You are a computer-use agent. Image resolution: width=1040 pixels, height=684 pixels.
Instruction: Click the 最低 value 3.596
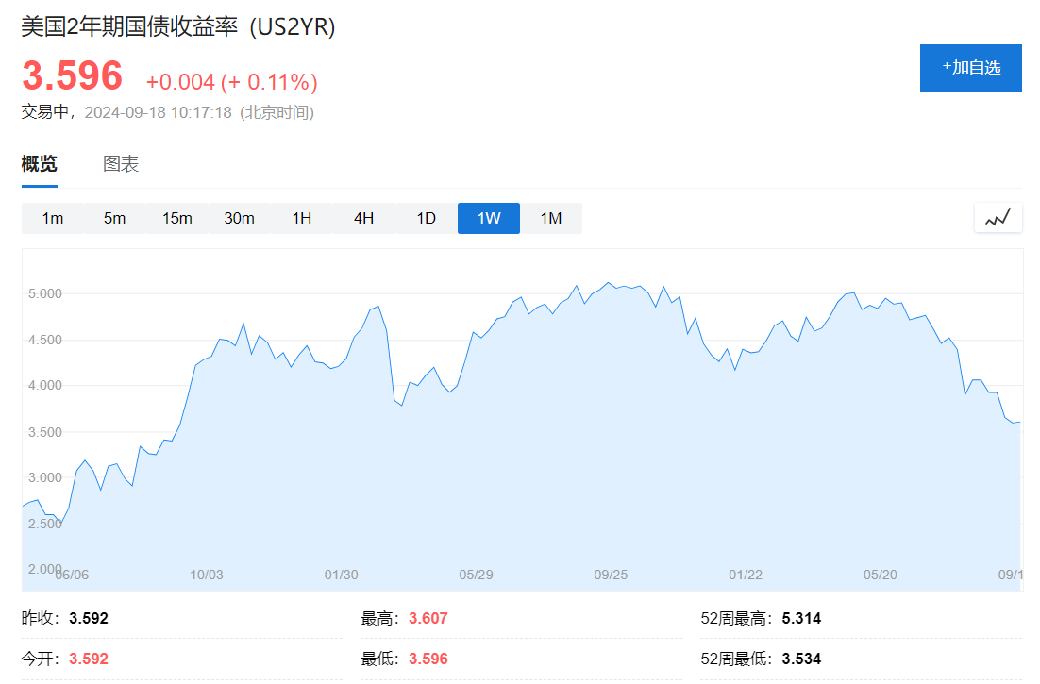pyautogui.click(x=428, y=659)
